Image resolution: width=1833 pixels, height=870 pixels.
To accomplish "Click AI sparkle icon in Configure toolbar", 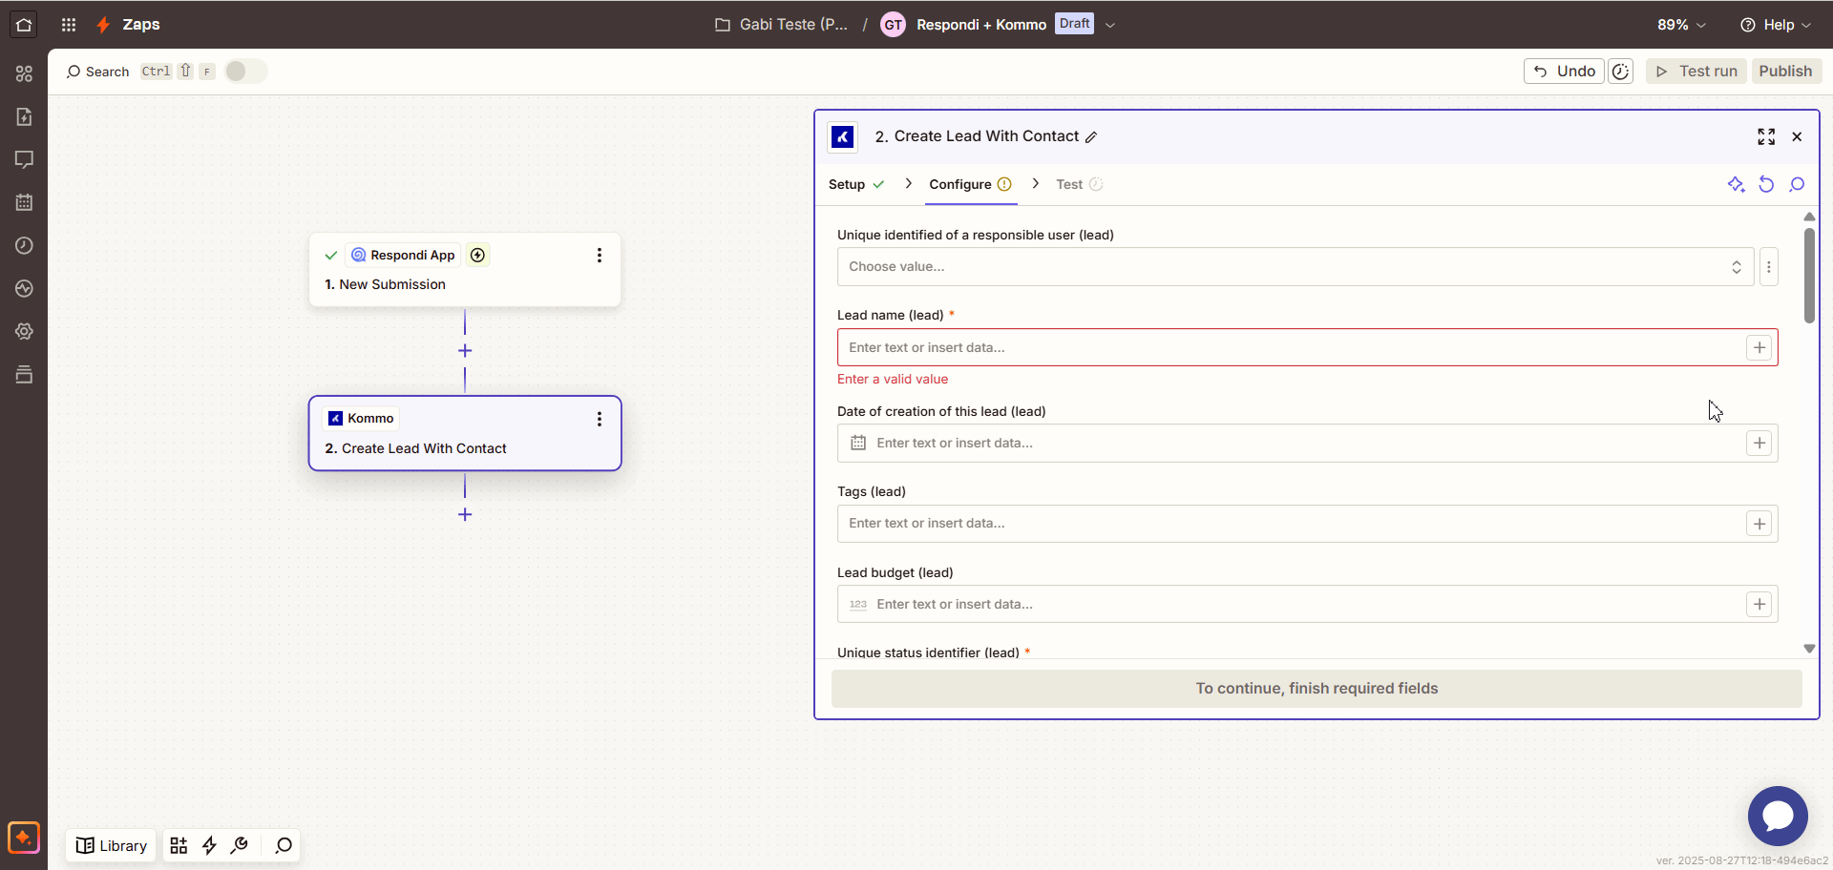I will click(x=1736, y=185).
